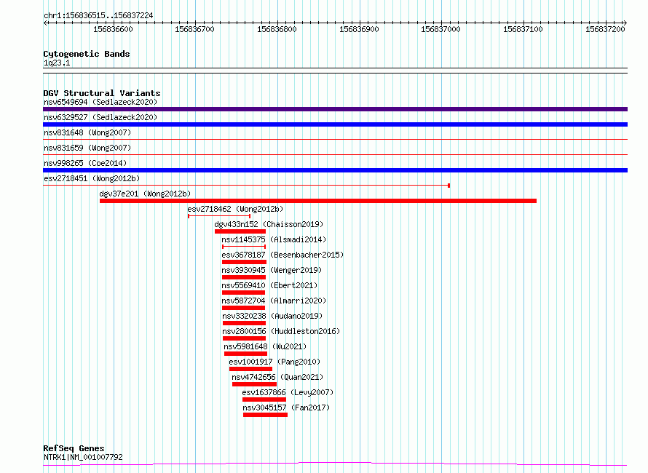
Task: Click the red end marker of esv2718451
Action: (x=449, y=186)
